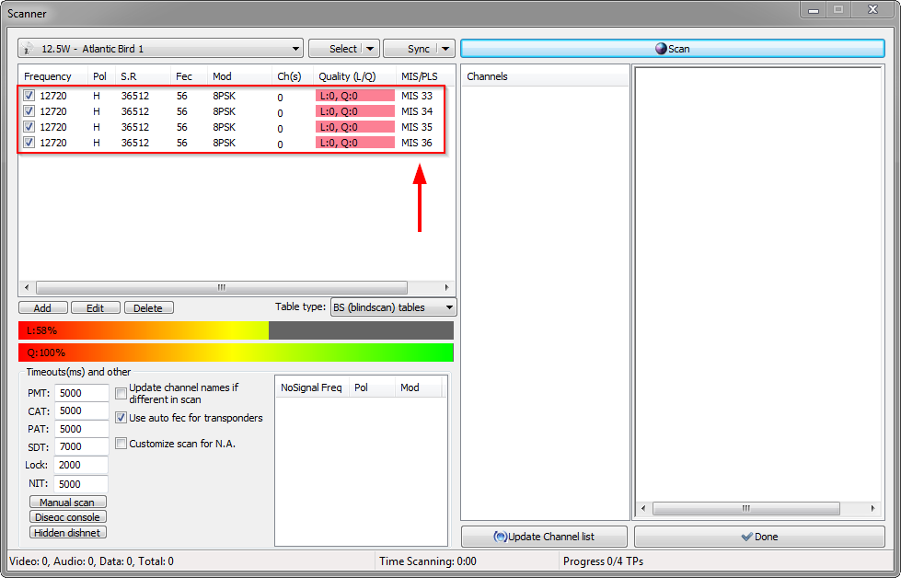Viewport: 901px width, 578px height.
Task: Click the Mod column header in transponder list
Action: point(239,76)
